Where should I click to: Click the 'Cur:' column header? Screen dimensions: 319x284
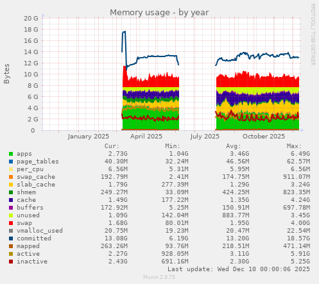(x=112, y=146)
